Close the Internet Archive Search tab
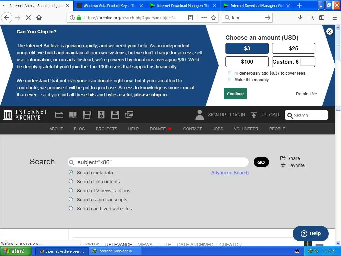Image resolution: width=341 pixels, height=256 pixels. 68,6
